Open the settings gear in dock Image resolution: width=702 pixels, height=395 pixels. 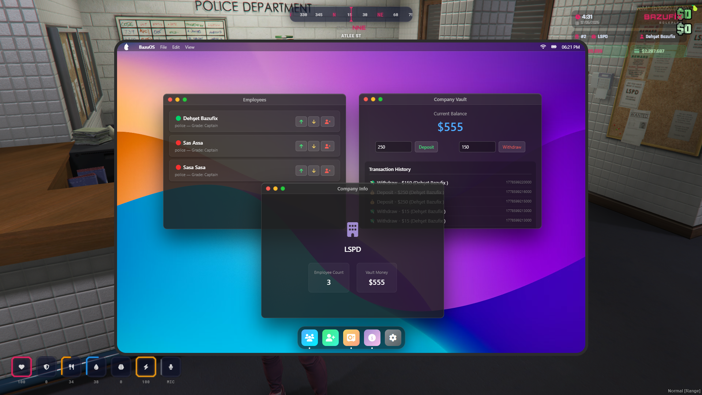[393, 338]
